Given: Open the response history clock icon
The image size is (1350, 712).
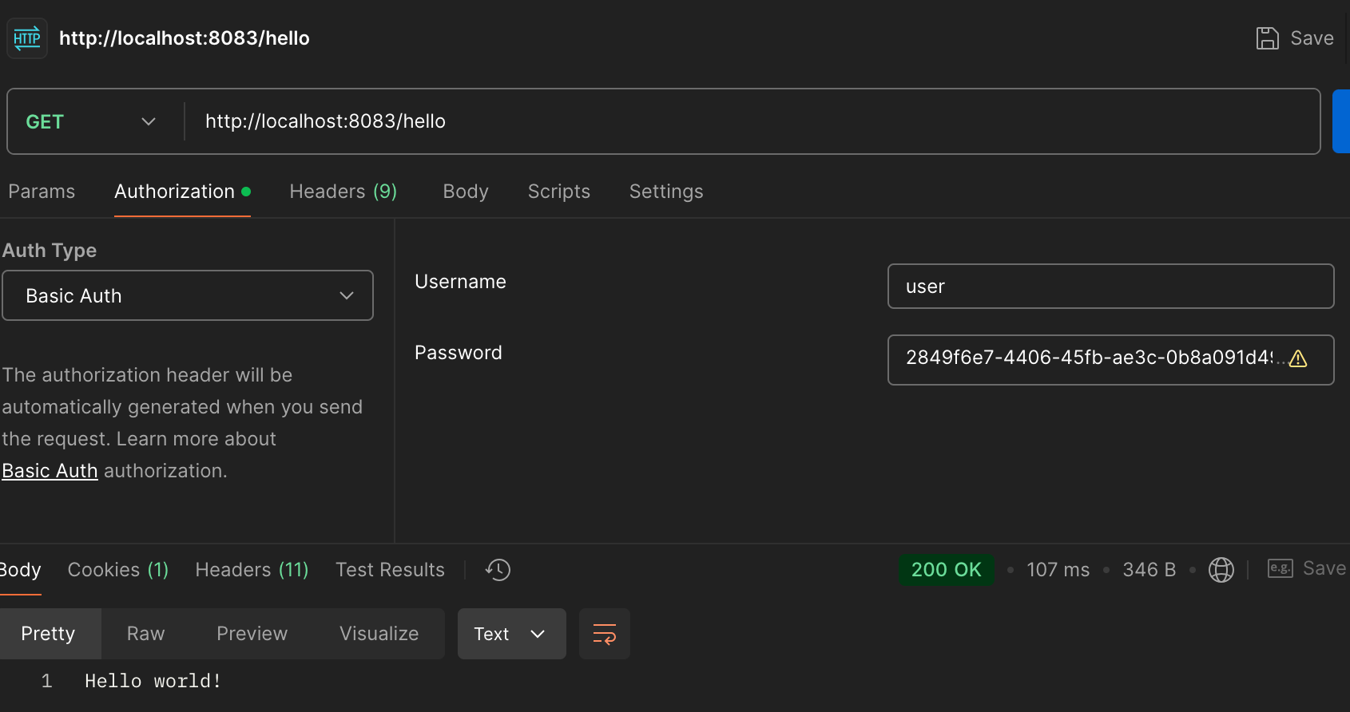Looking at the screenshot, I should pos(498,570).
